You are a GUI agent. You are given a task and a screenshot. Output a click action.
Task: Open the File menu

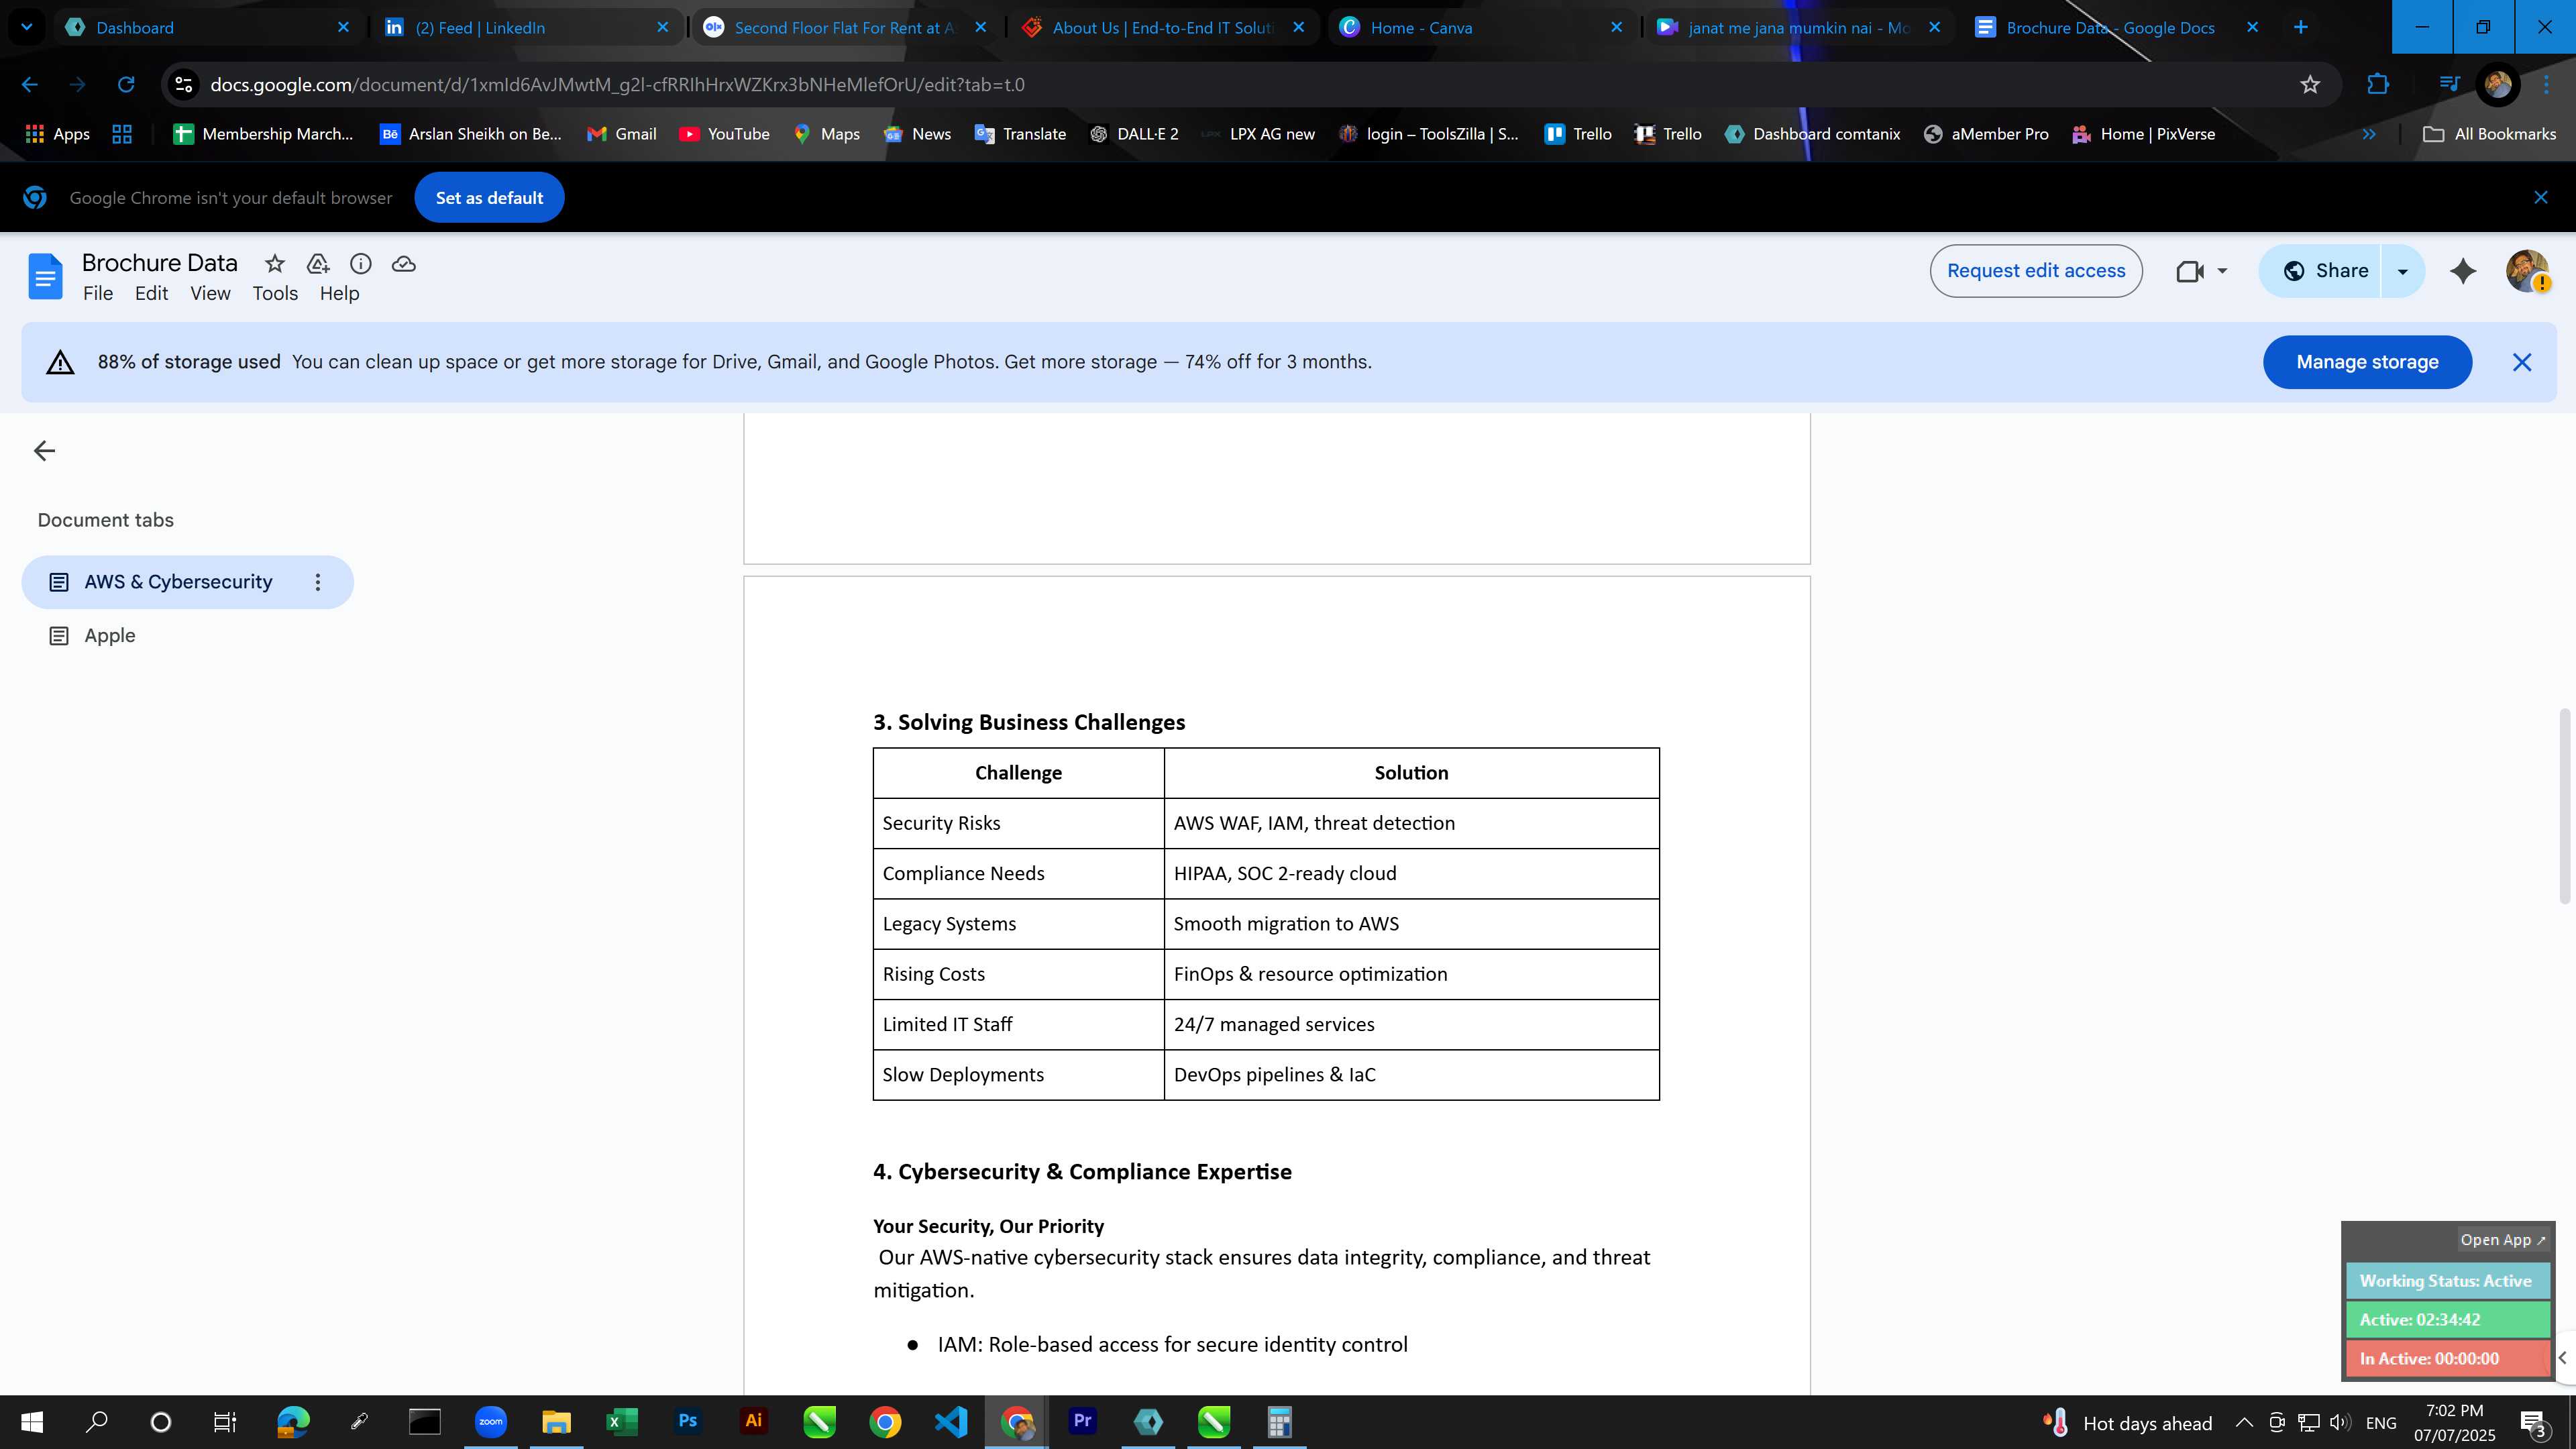[x=98, y=294]
